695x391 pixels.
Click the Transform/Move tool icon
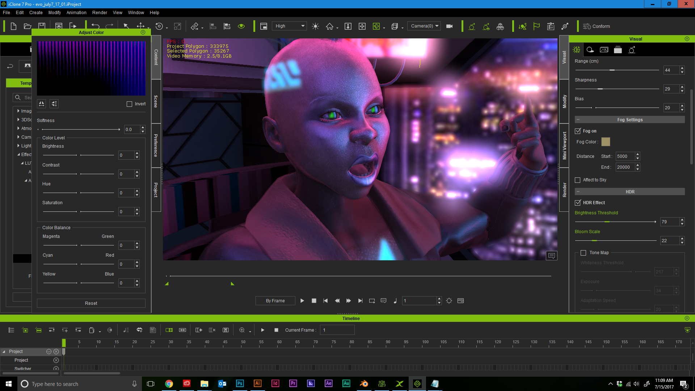[140, 26]
